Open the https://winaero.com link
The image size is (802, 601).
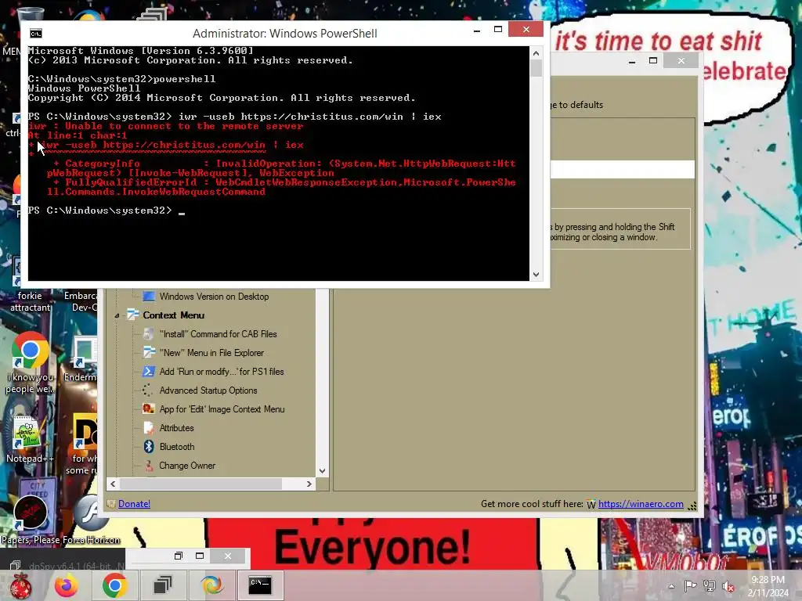641,504
